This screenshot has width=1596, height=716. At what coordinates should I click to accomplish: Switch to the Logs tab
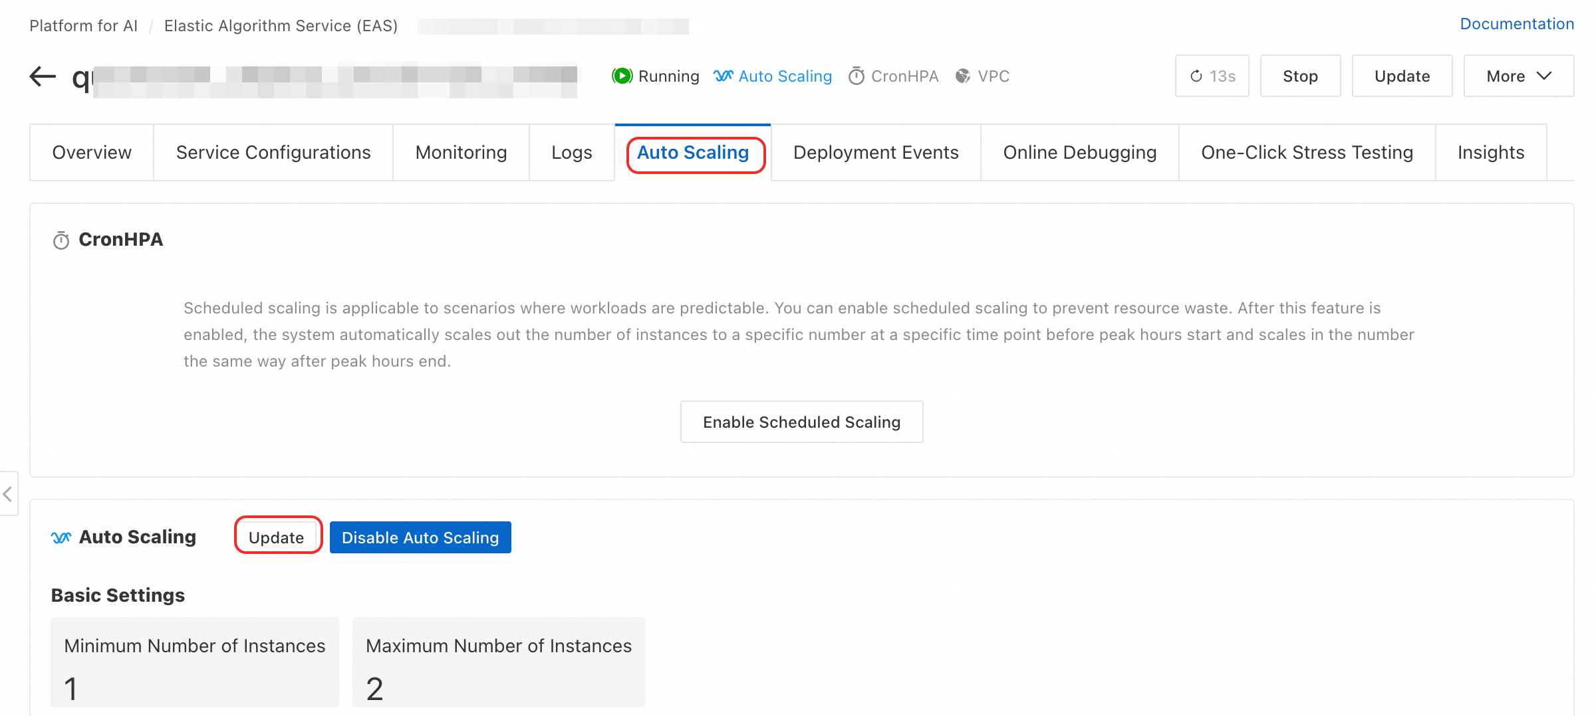pos(572,153)
